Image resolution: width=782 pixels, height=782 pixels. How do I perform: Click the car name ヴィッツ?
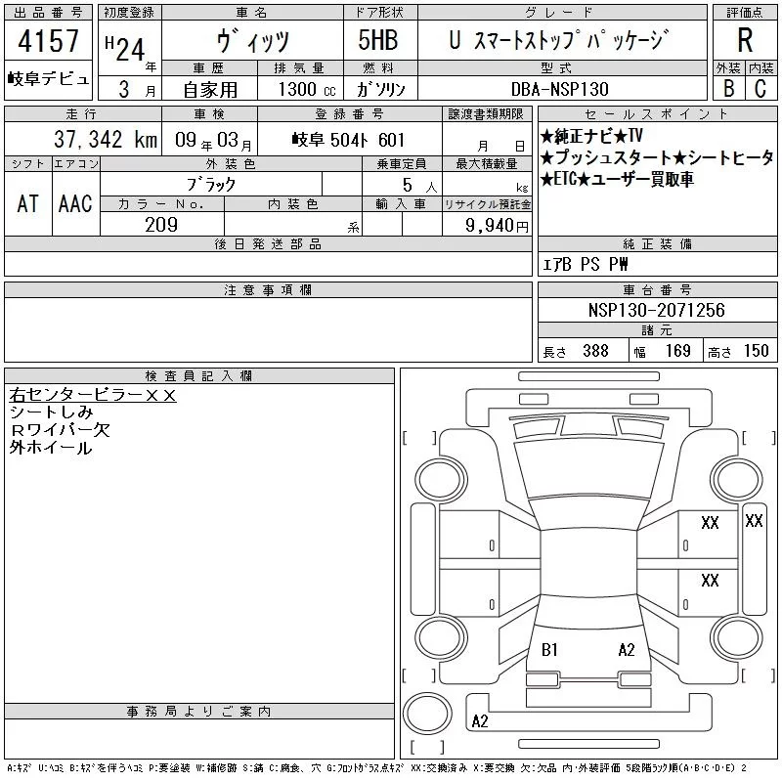253,41
